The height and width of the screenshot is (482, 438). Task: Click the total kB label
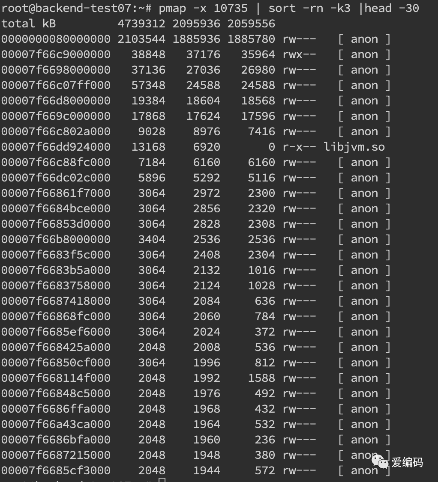(29, 24)
